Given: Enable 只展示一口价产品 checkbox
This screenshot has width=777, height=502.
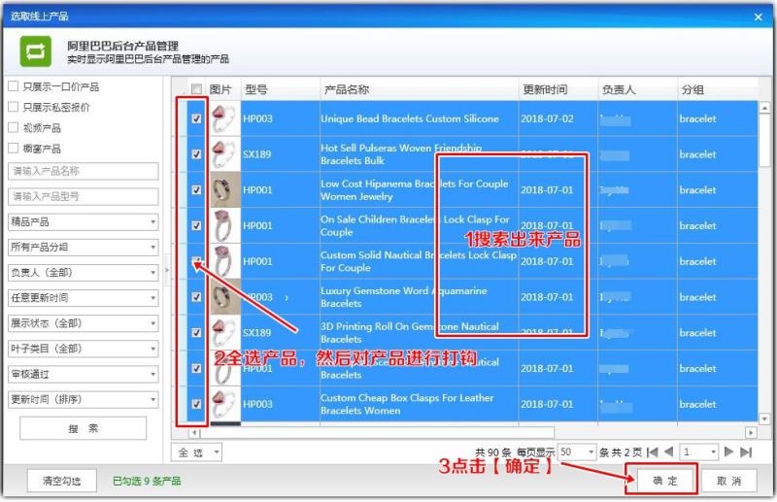Looking at the screenshot, I should (x=14, y=86).
